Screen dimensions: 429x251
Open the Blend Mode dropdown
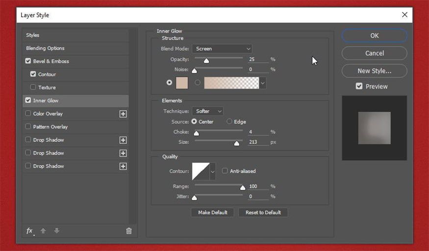coord(222,48)
